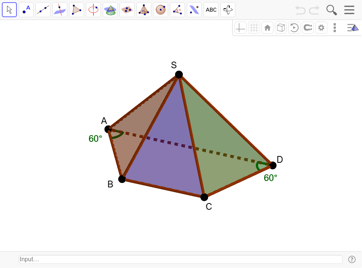
Task: Click the Redo arrow
Action: point(314,10)
